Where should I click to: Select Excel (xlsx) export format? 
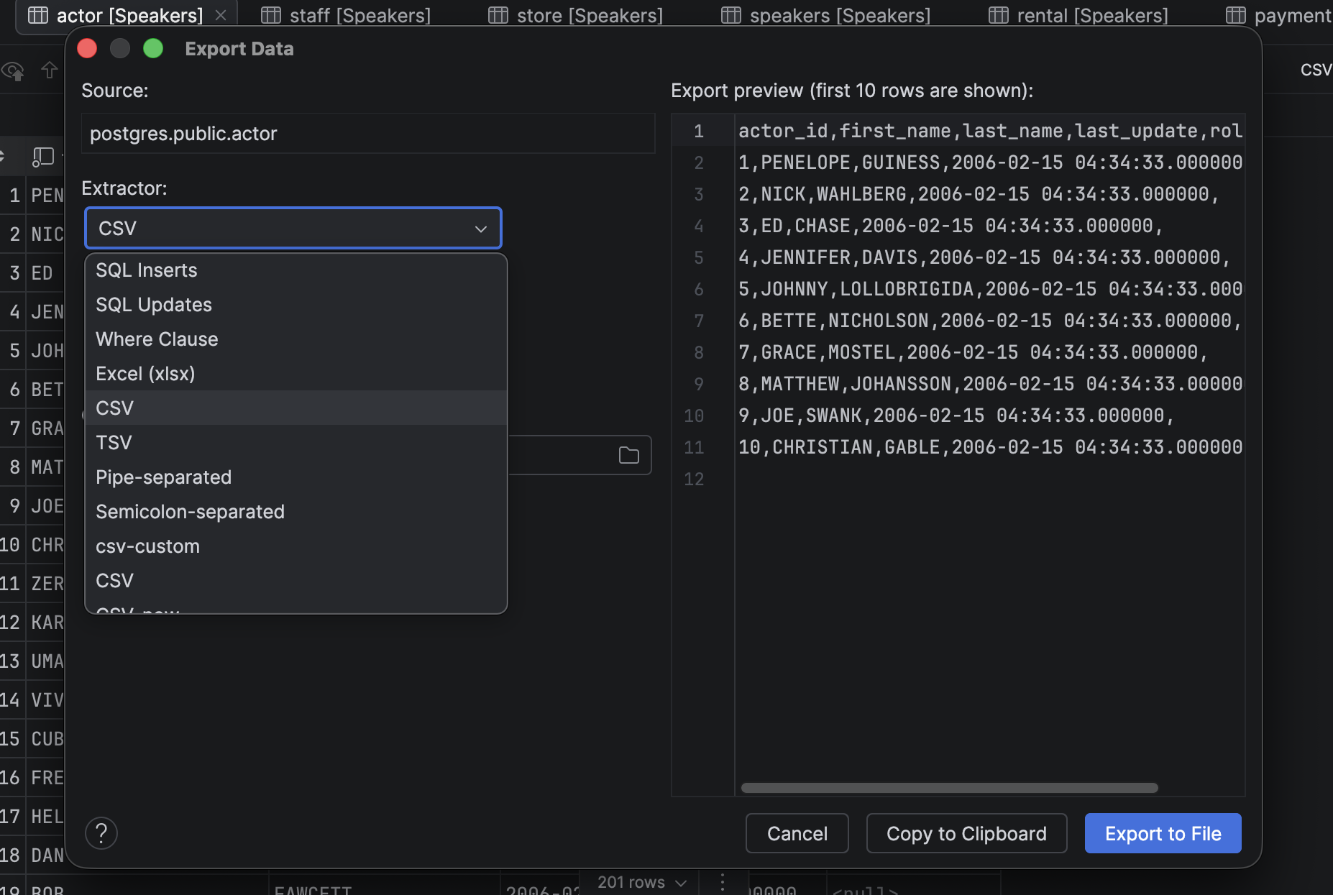(296, 374)
